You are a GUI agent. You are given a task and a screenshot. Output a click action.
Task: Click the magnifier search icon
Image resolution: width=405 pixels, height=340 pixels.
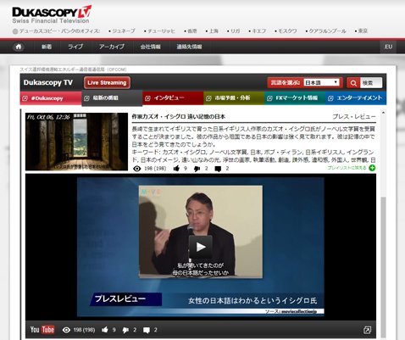pos(353,83)
